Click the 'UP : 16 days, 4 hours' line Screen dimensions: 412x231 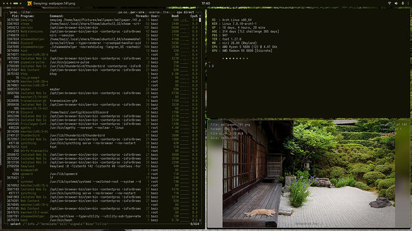tap(238, 27)
